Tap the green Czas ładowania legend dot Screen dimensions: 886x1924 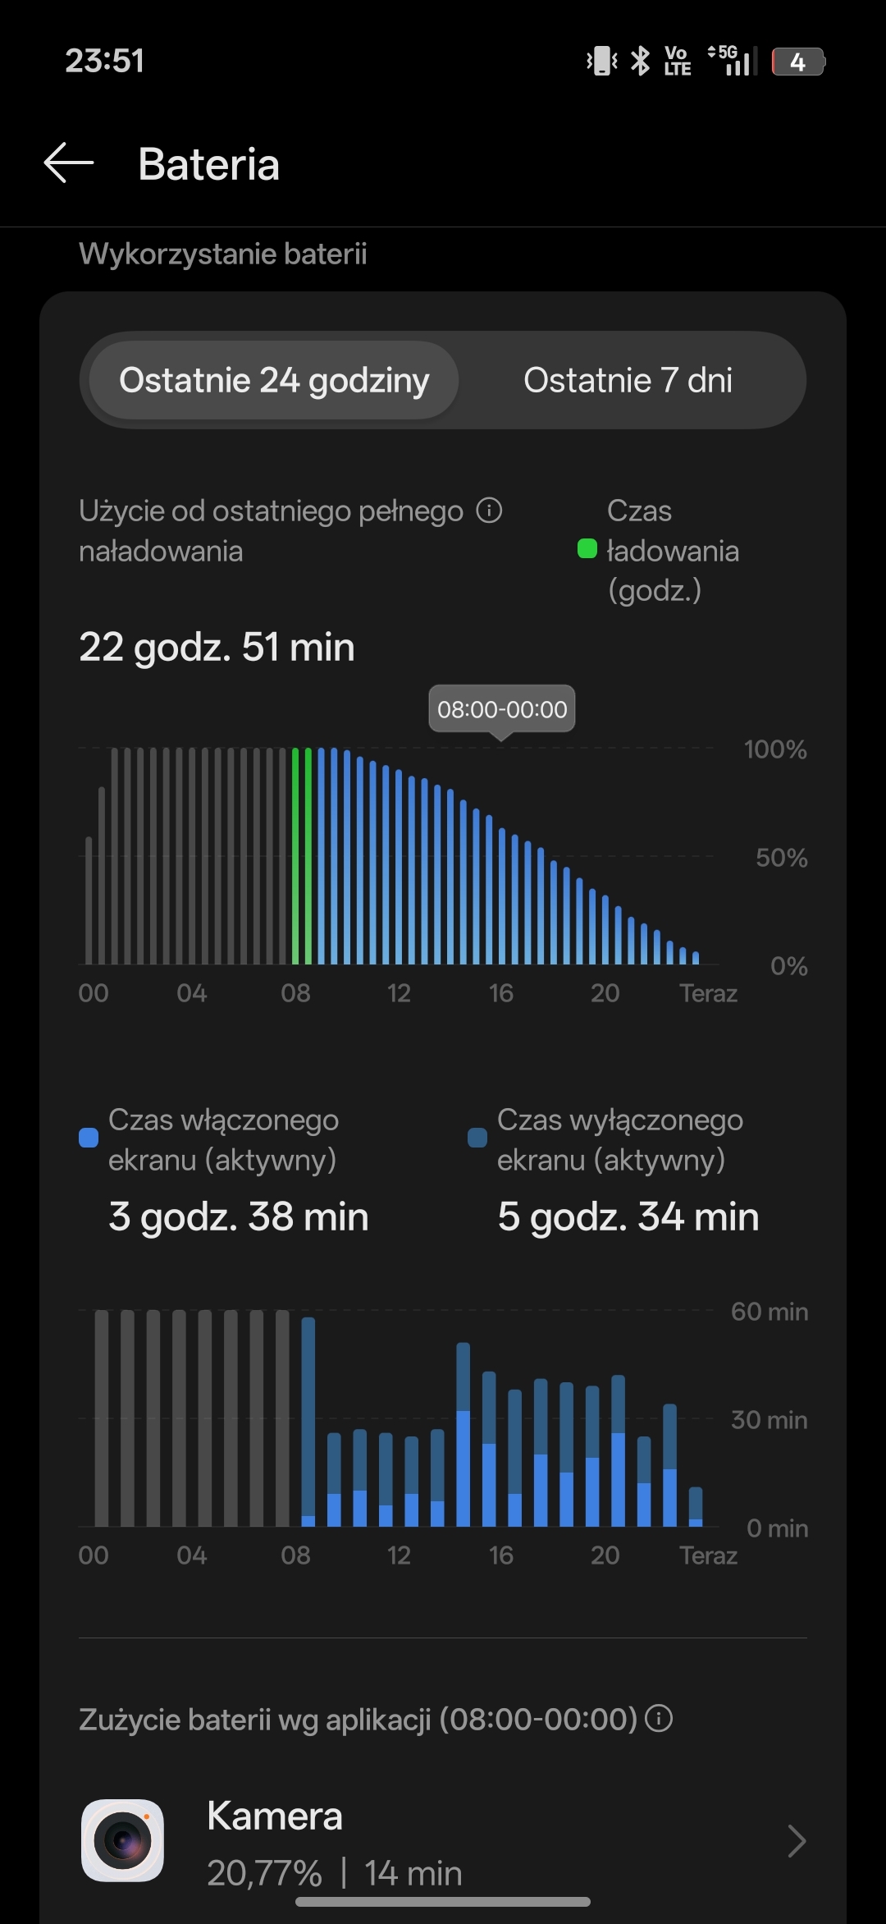(x=587, y=549)
